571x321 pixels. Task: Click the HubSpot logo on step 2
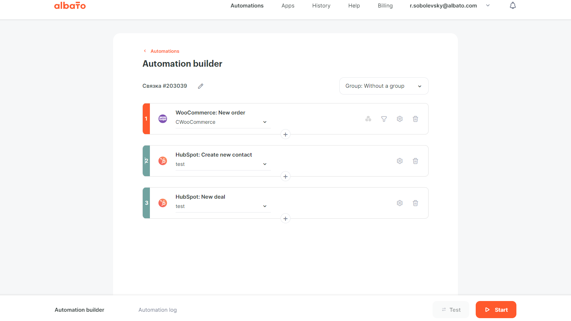click(x=163, y=161)
